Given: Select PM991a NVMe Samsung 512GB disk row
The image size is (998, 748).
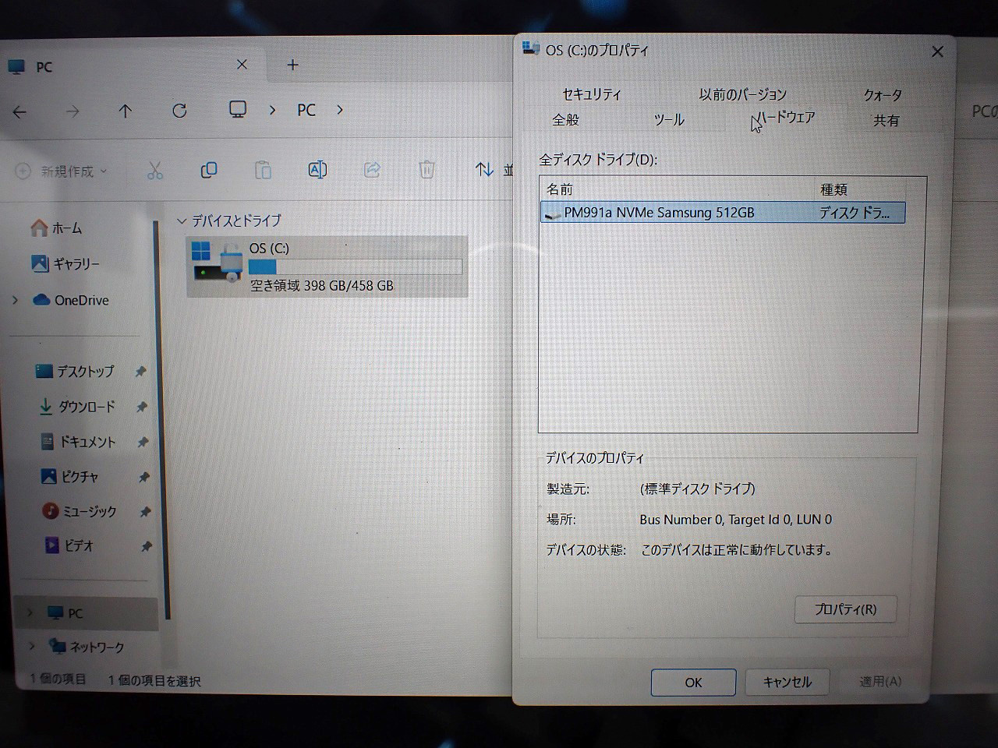Looking at the screenshot, I should (723, 213).
